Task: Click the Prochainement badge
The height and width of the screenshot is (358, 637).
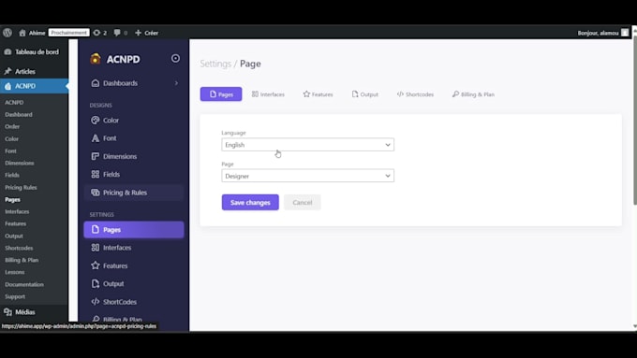Action: click(68, 33)
